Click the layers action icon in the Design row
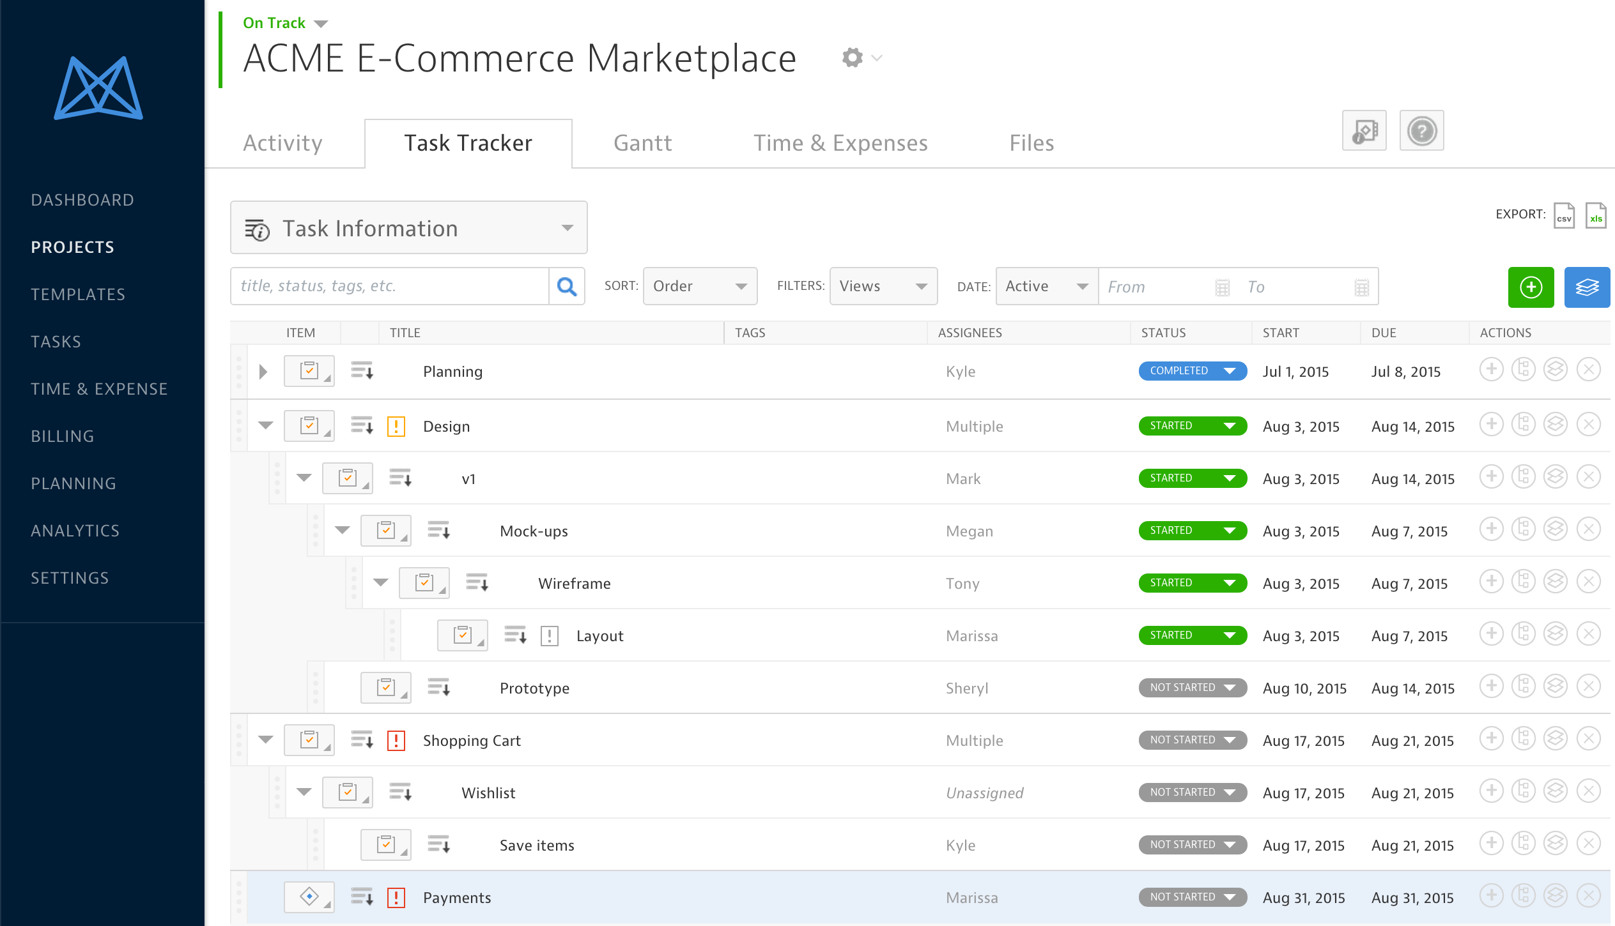Screen dimensions: 1615x926 tap(1556, 424)
